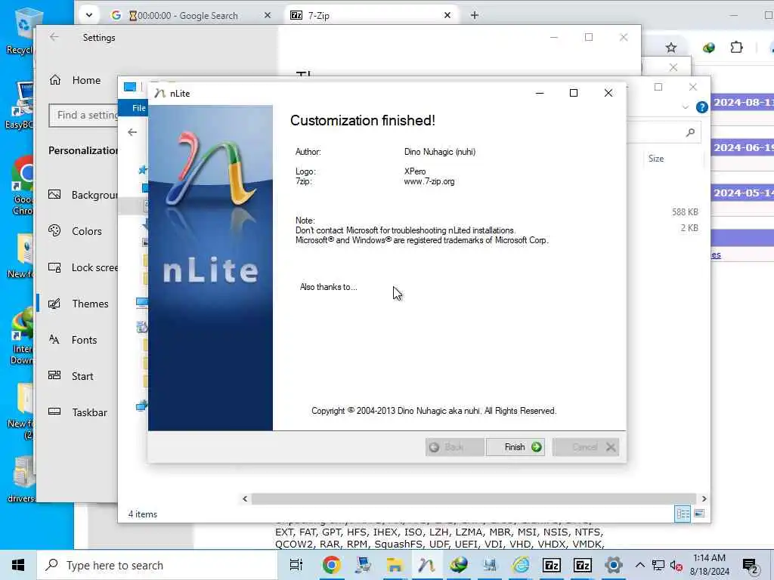
Task: Select the drivers desktop icon
Action: point(22,479)
